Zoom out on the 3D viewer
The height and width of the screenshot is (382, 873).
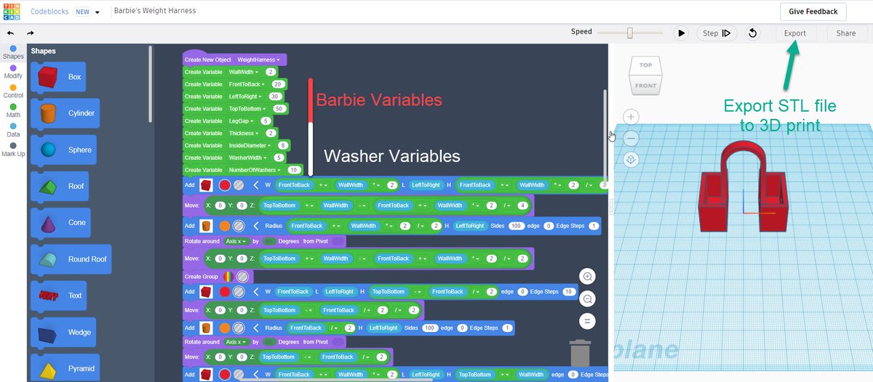tap(631, 138)
